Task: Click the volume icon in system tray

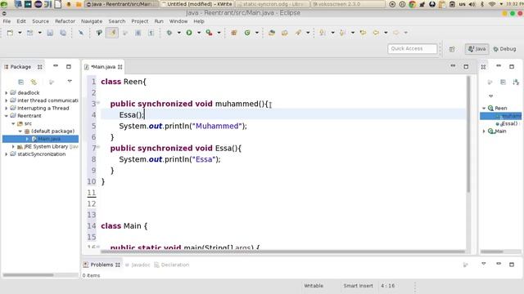Action: pos(472,4)
